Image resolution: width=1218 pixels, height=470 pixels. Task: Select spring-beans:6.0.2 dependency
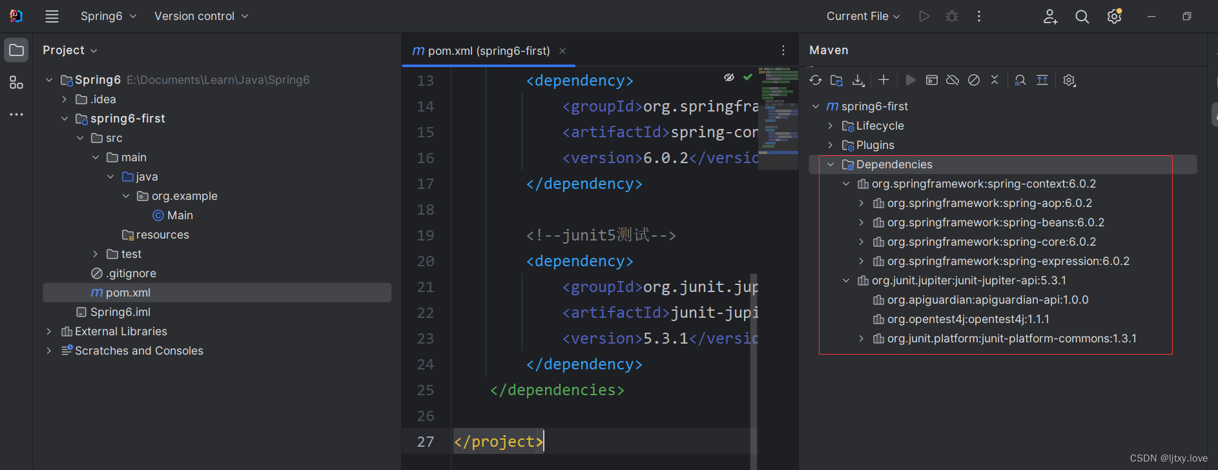point(988,222)
